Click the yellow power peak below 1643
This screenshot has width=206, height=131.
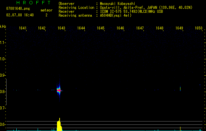(x=59, y=125)
